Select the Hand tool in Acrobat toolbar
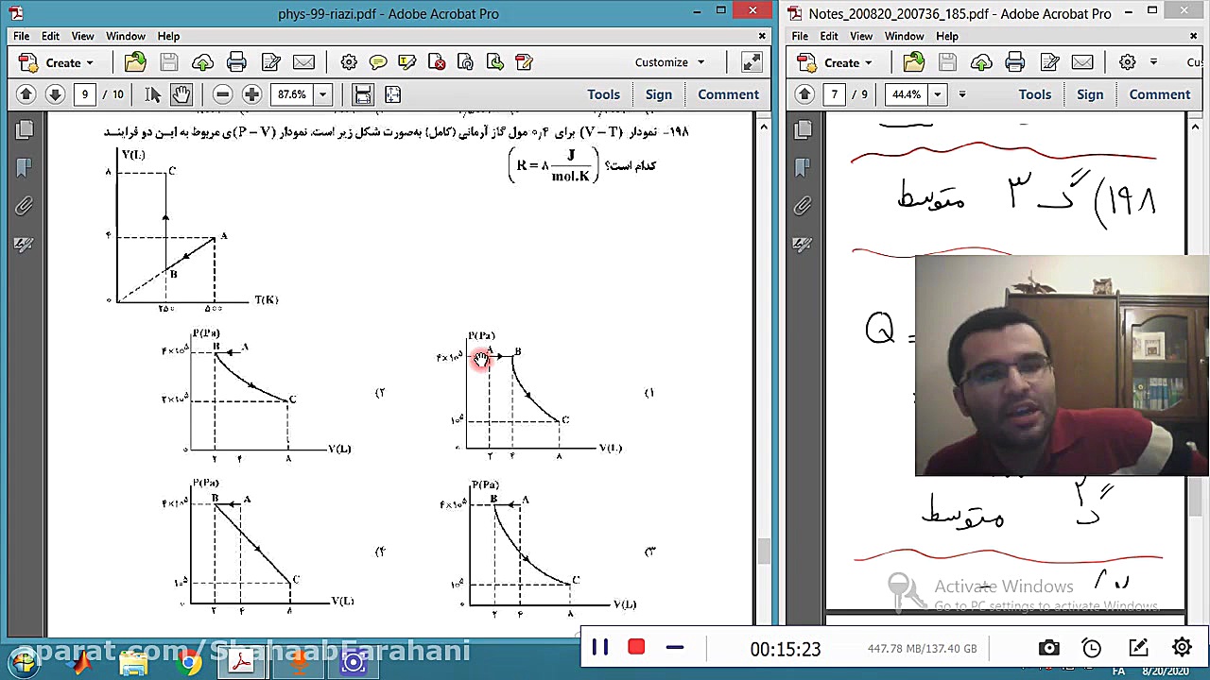The width and height of the screenshot is (1210, 680). [181, 94]
